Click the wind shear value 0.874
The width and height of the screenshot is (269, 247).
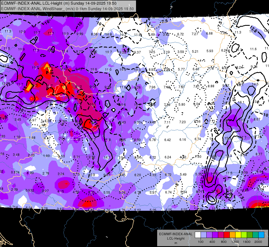(x=15, y=172)
